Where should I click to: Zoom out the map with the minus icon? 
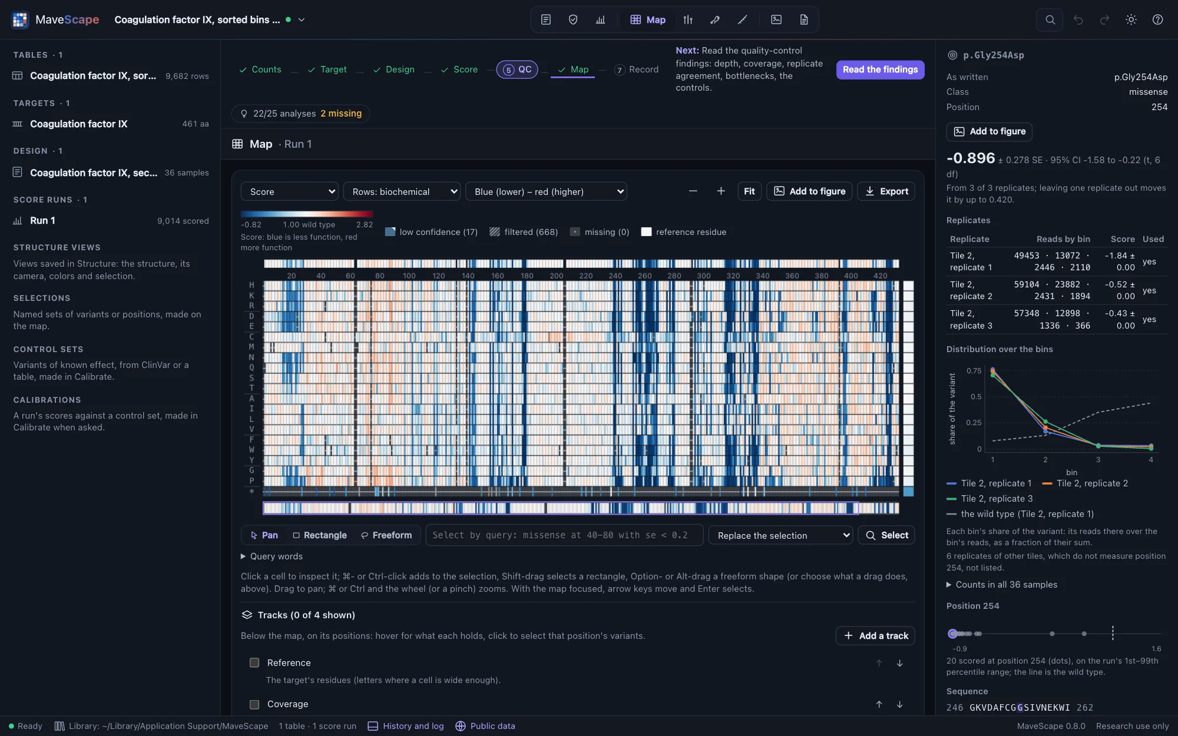(693, 191)
